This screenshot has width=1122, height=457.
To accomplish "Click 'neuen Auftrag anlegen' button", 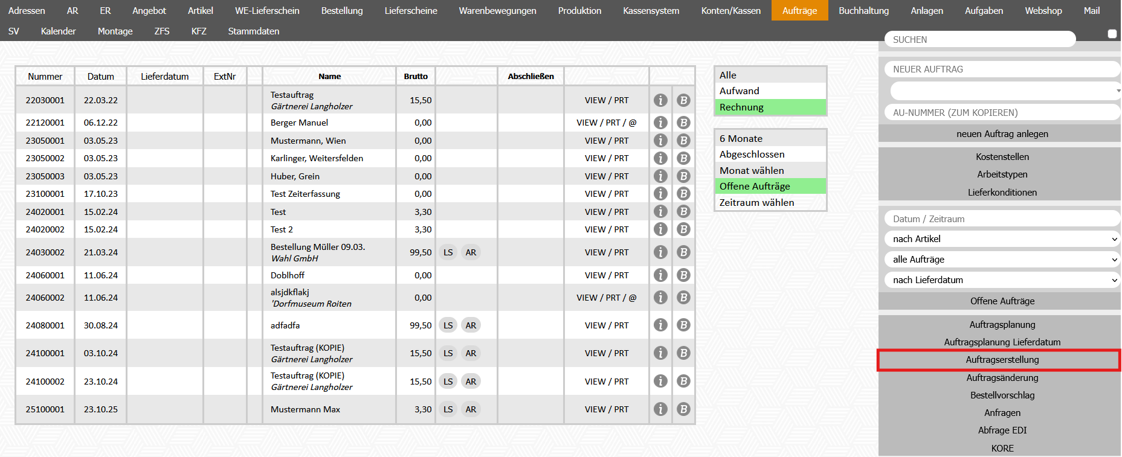I will pos(1002,134).
